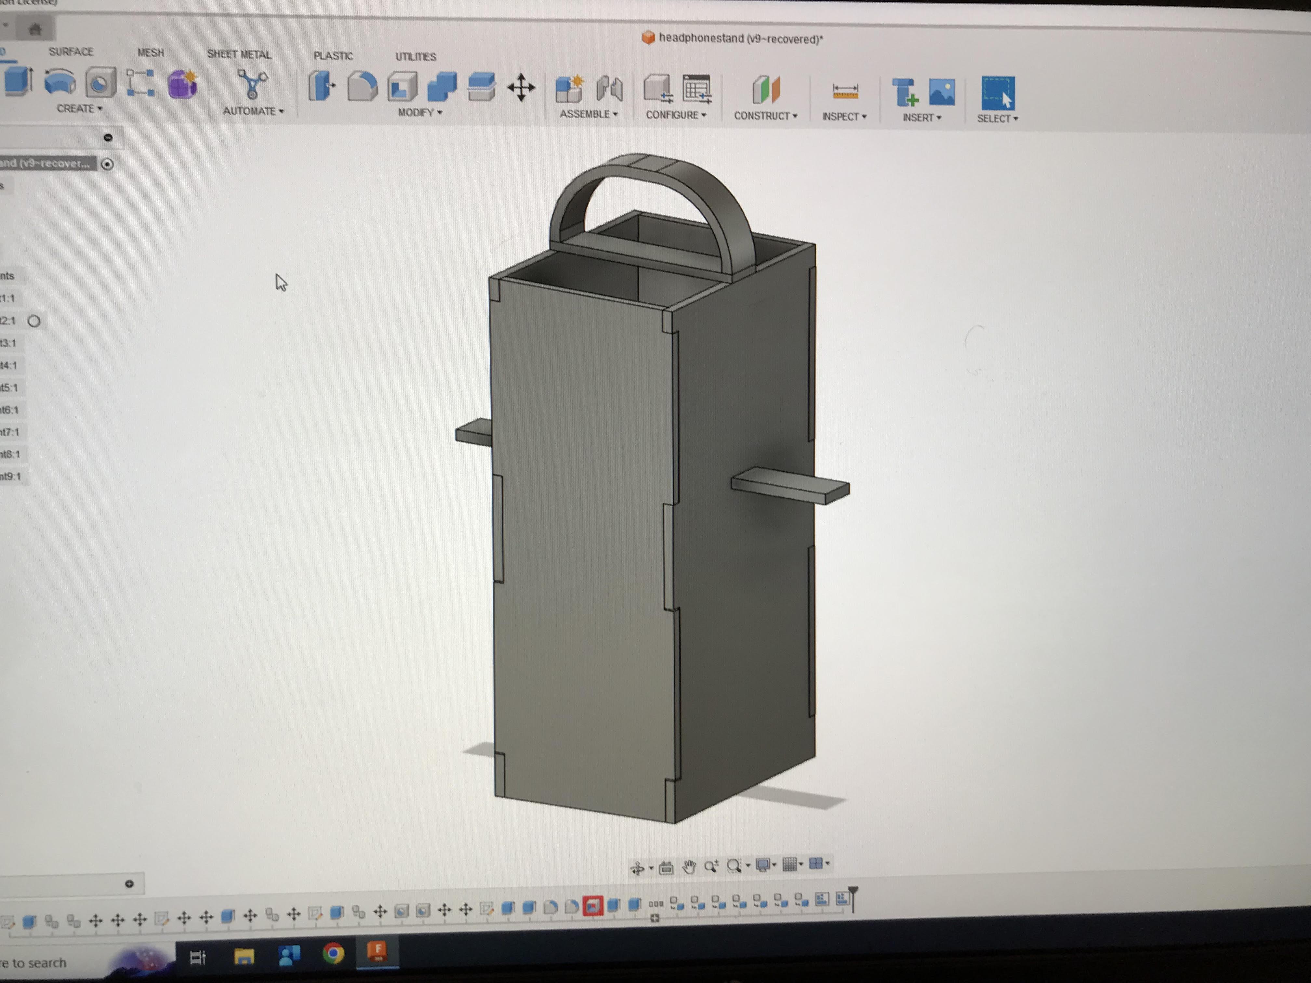Open the INSERT dropdown menu
1311x983 pixels.
coord(921,118)
